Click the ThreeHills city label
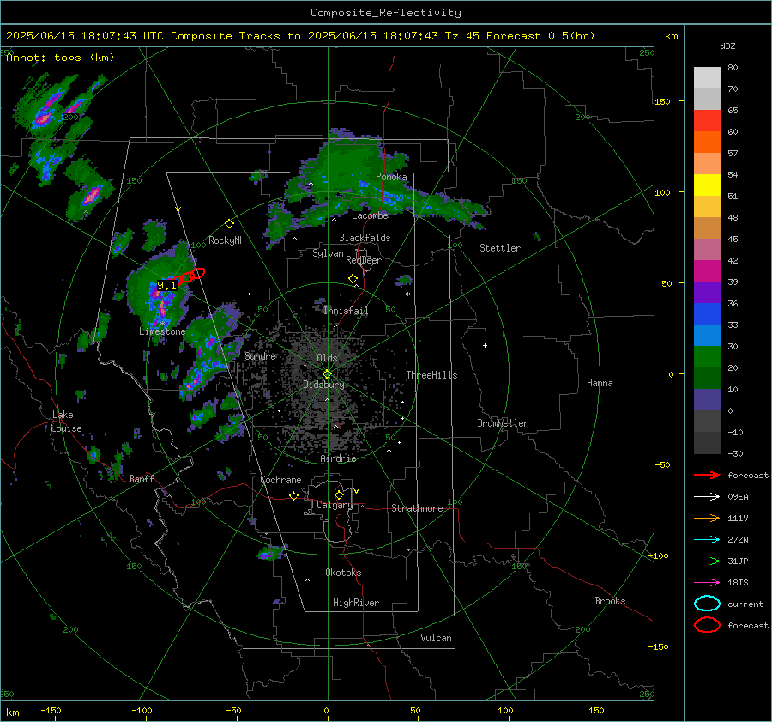Image resolution: width=772 pixels, height=722 pixels. 431,375
